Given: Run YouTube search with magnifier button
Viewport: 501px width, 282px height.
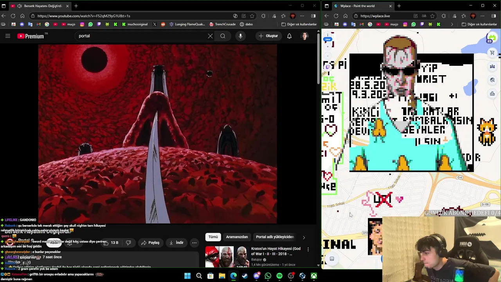Looking at the screenshot, I should (223, 36).
